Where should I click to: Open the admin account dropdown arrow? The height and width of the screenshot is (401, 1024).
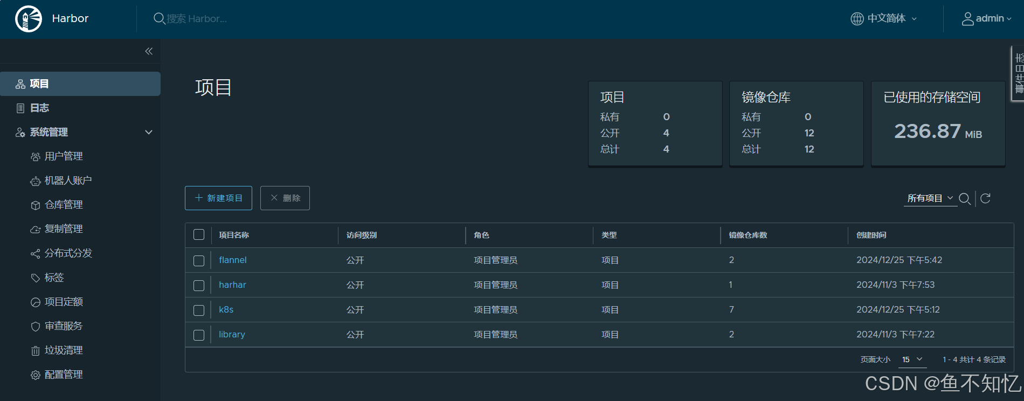(1009, 19)
